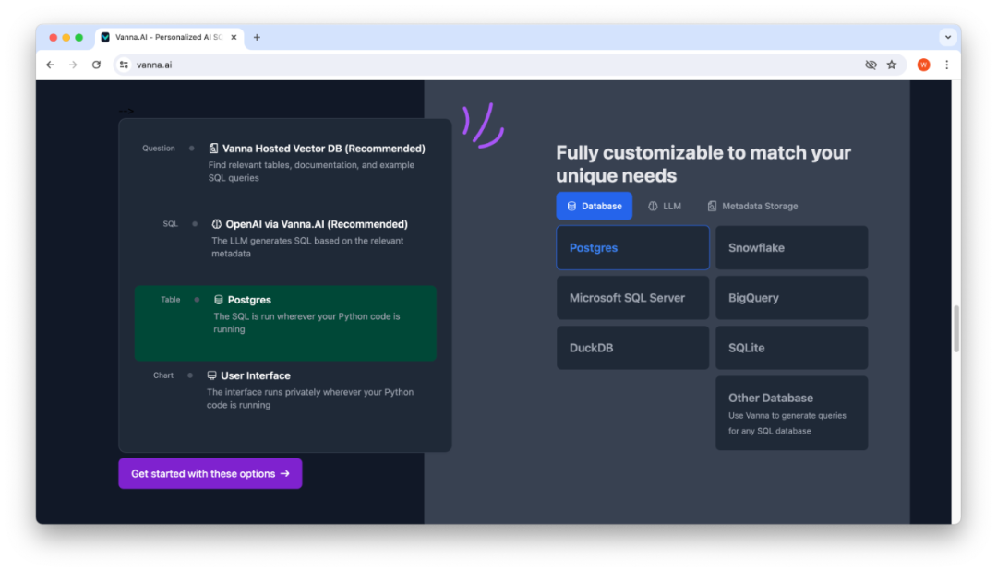Click the Database tab icon
This screenshot has width=997, height=571.
pos(571,207)
